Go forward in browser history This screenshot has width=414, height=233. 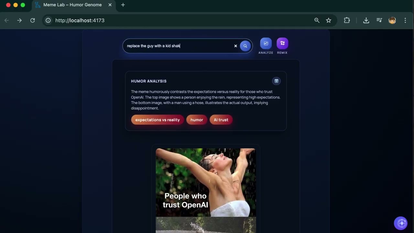pos(20,20)
